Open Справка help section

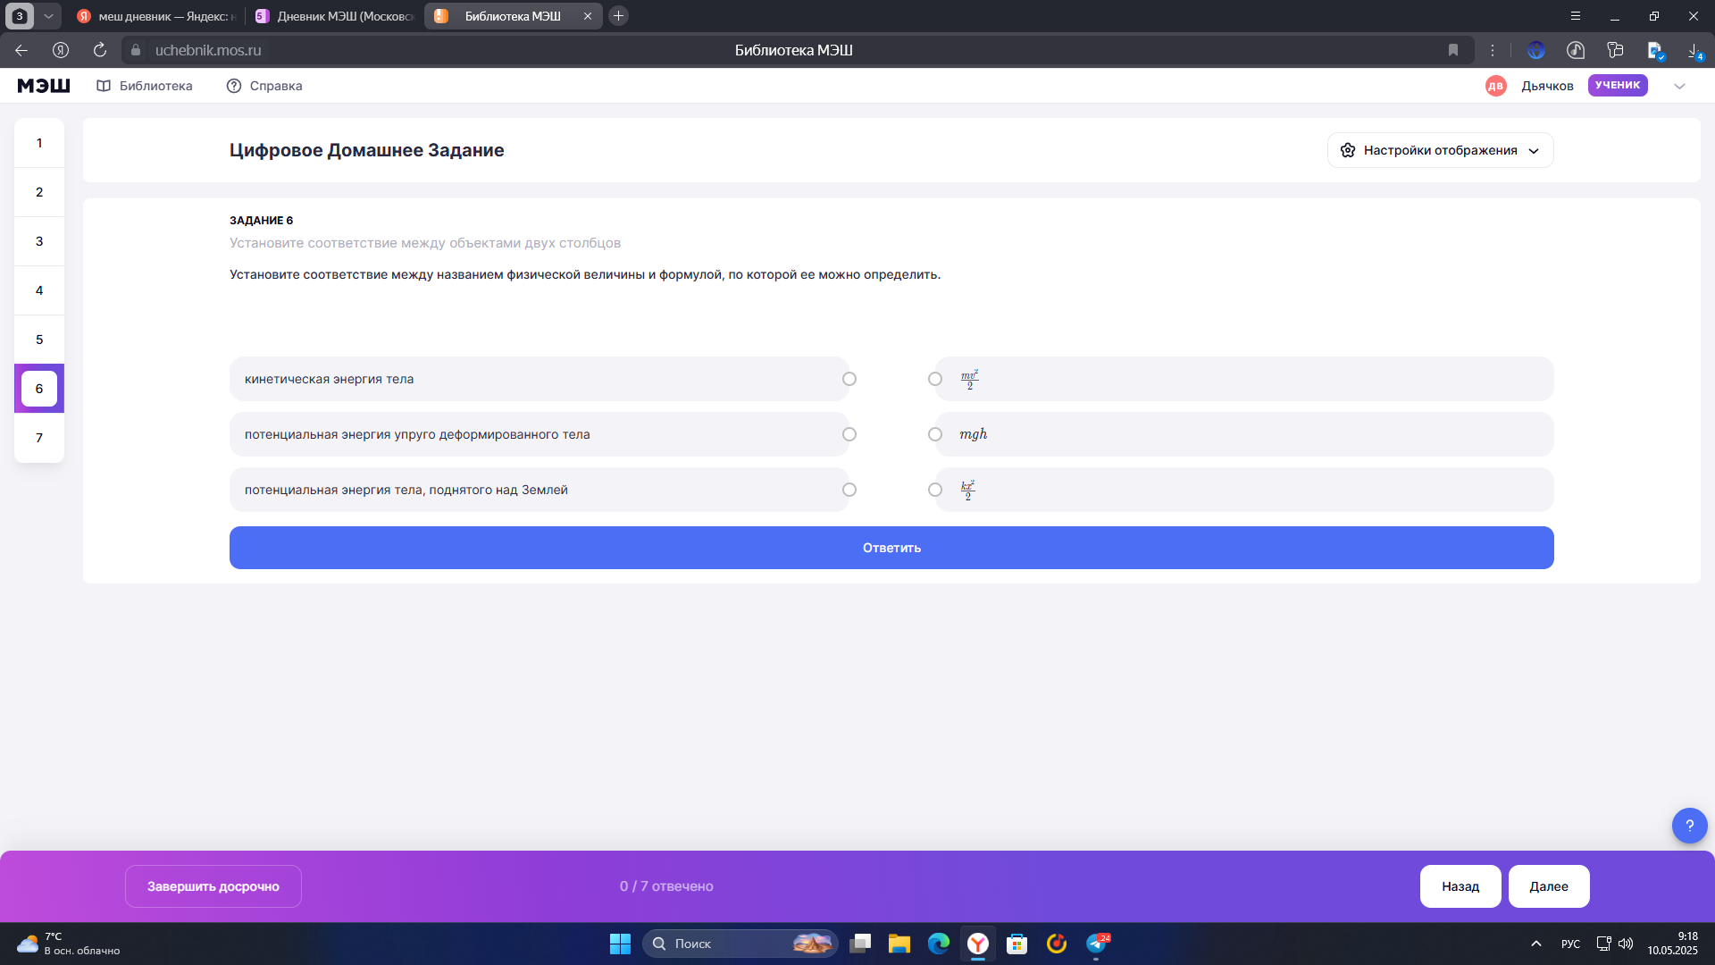(x=264, y=86)
